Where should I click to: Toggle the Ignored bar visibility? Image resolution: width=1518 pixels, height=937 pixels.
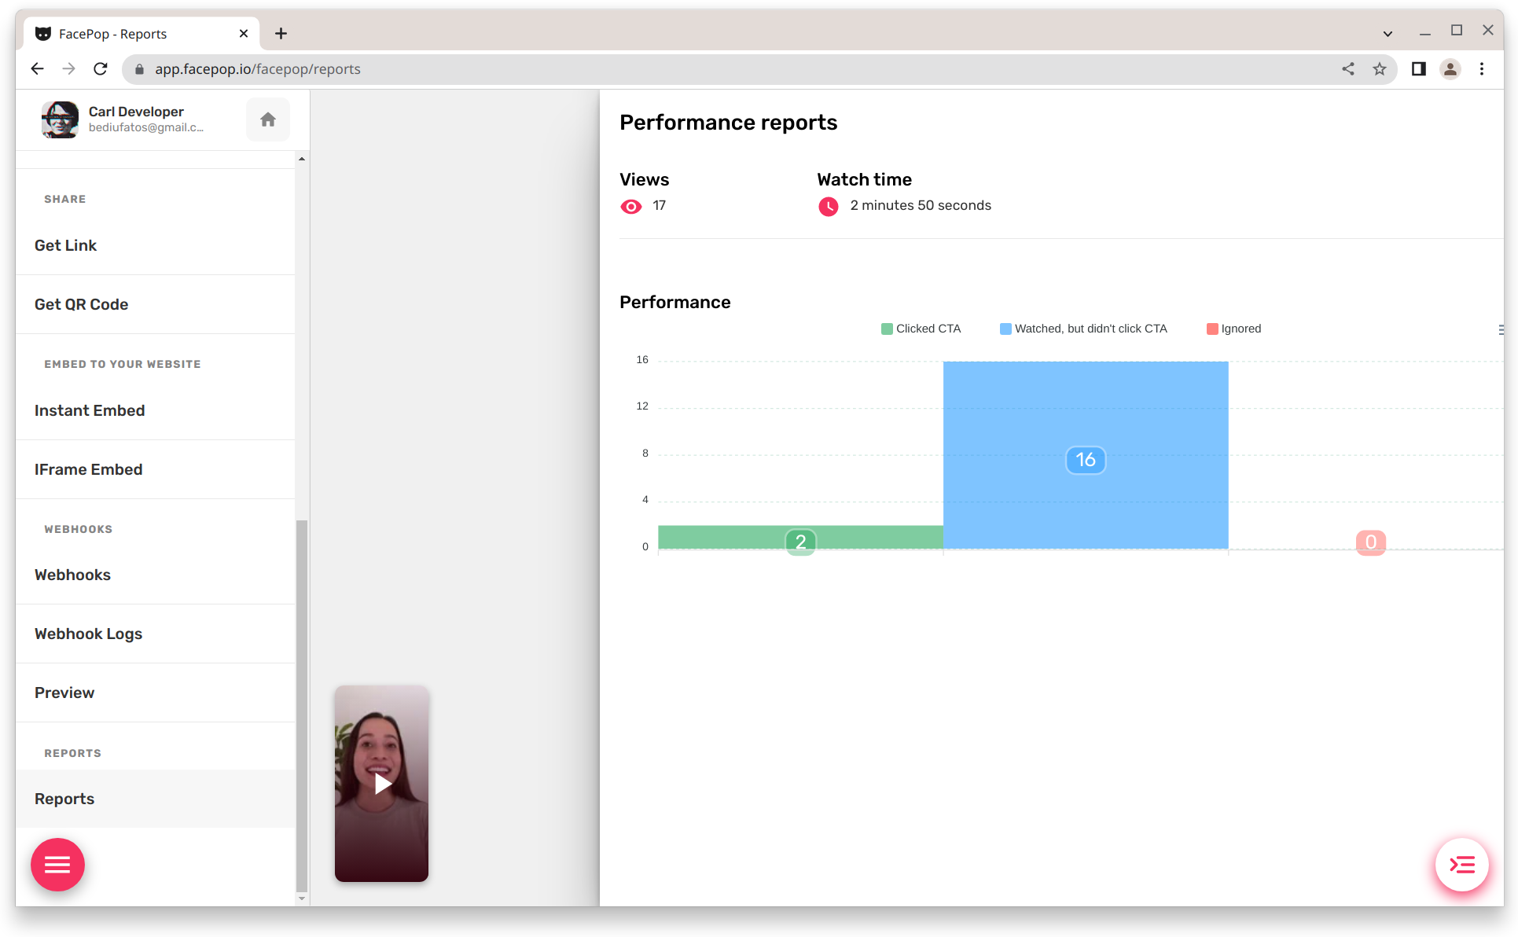1234,329
